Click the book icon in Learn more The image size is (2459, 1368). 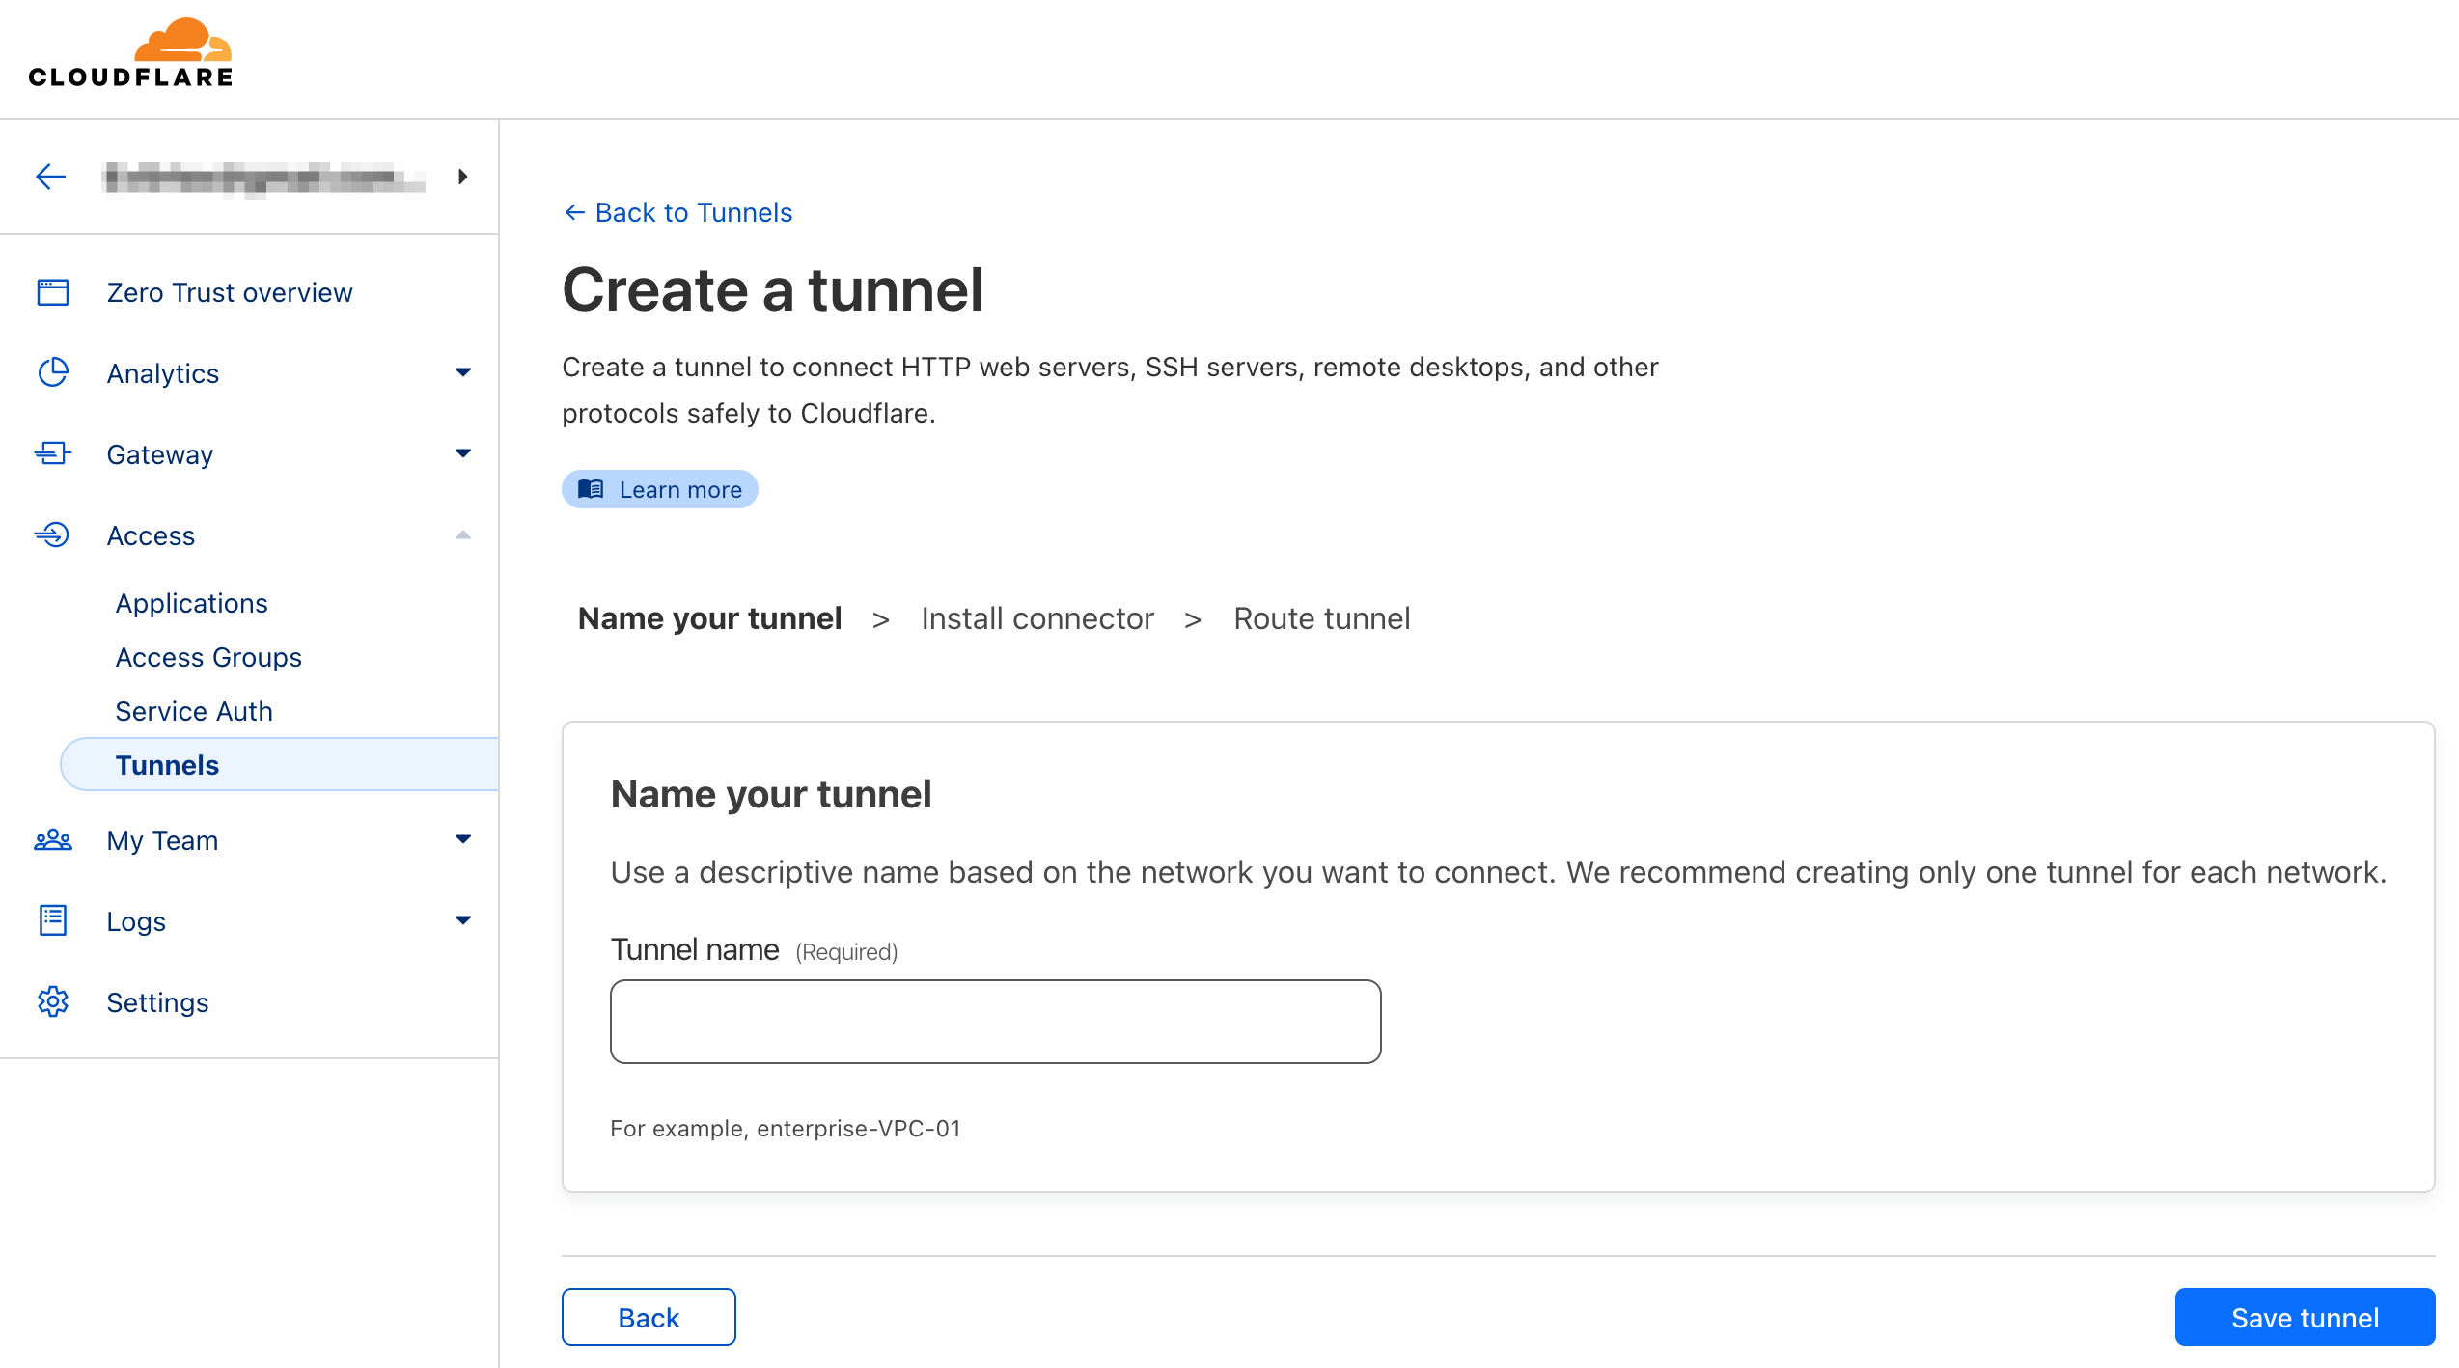[591, 489]
